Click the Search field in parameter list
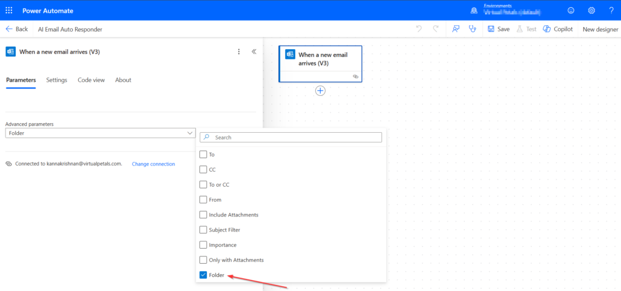621x291 pixels. coord(290,138)
